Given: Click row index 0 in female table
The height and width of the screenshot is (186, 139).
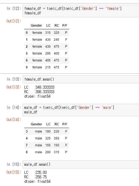Looking at the screenshot, I should click(x=27, y=33).
